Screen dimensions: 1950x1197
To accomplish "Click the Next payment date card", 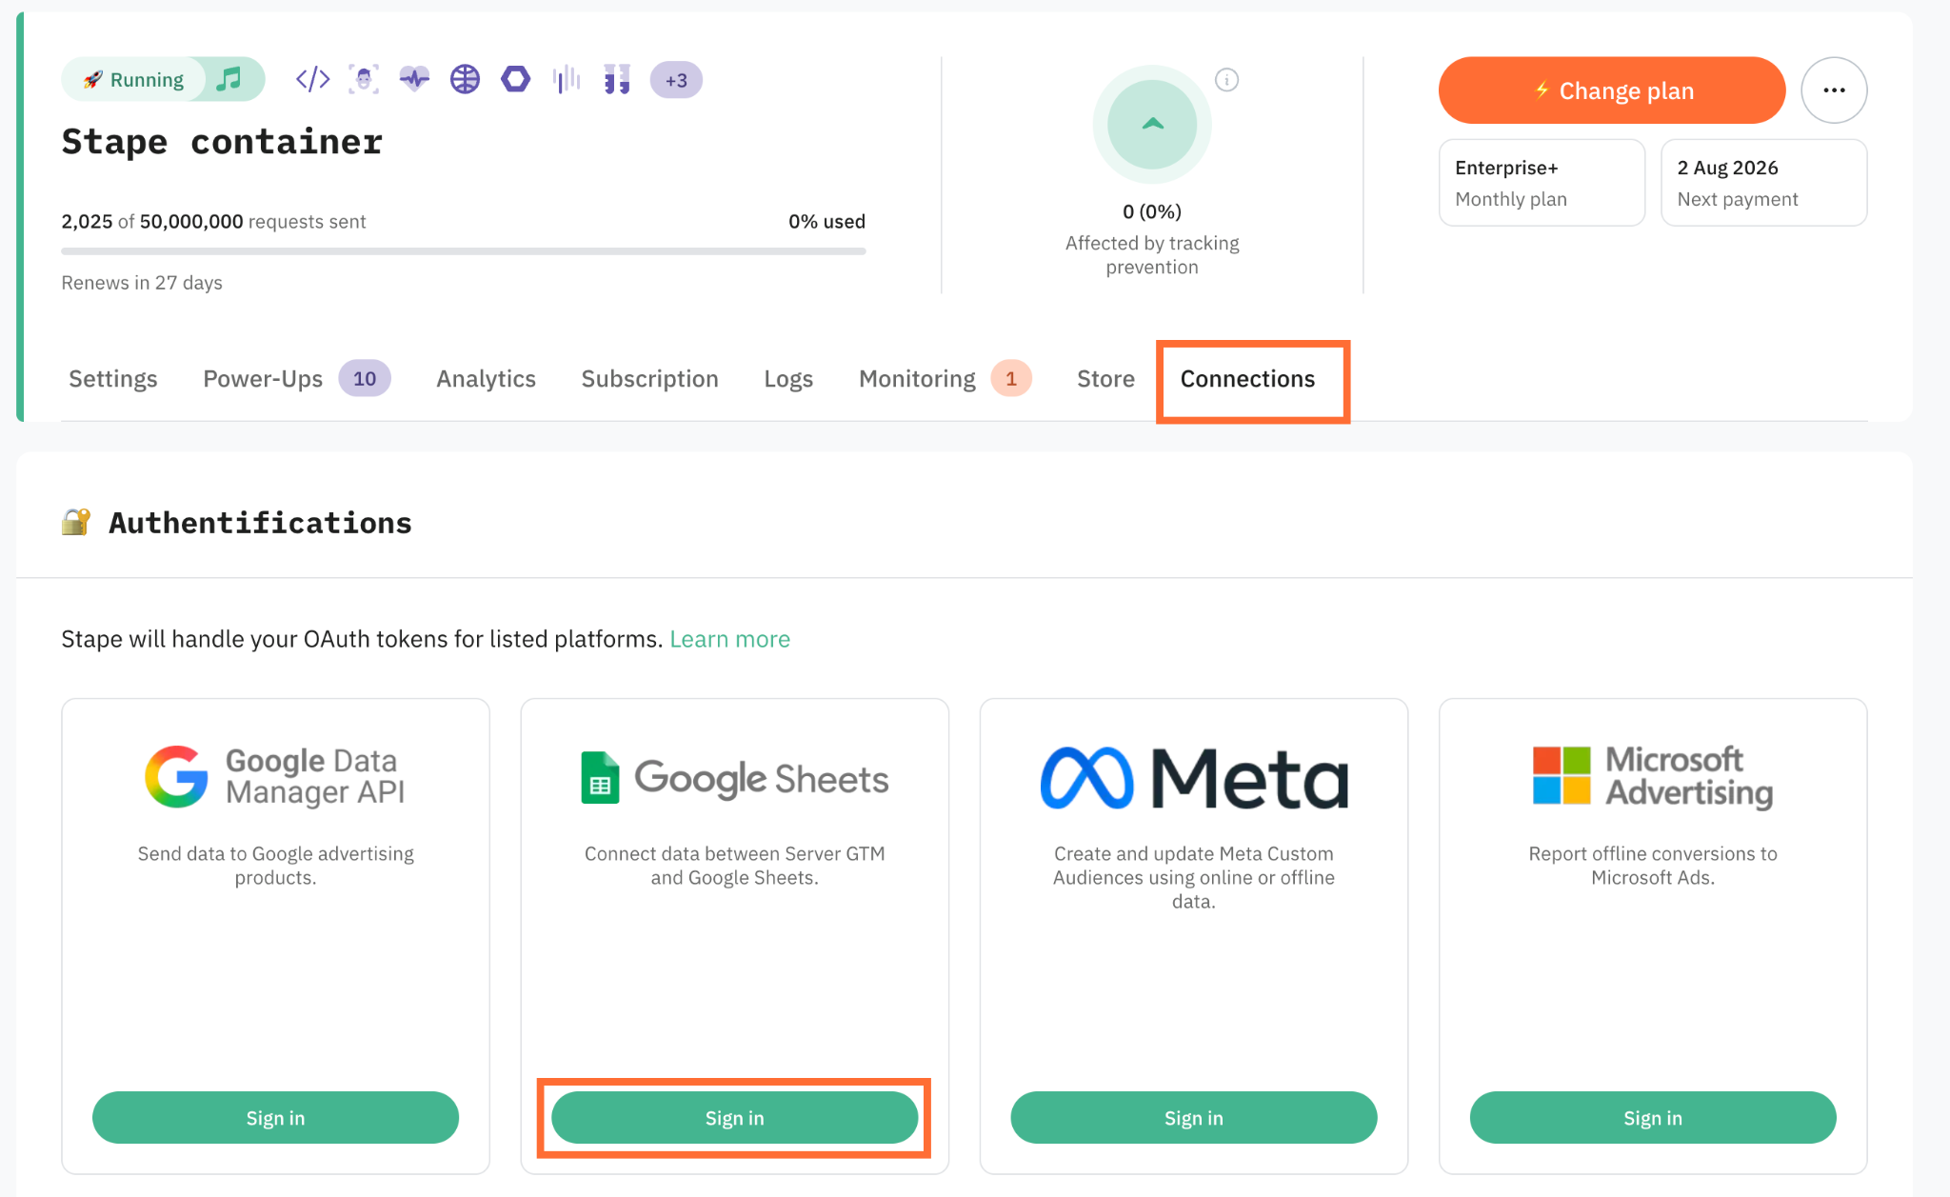I will (1763, 183).
